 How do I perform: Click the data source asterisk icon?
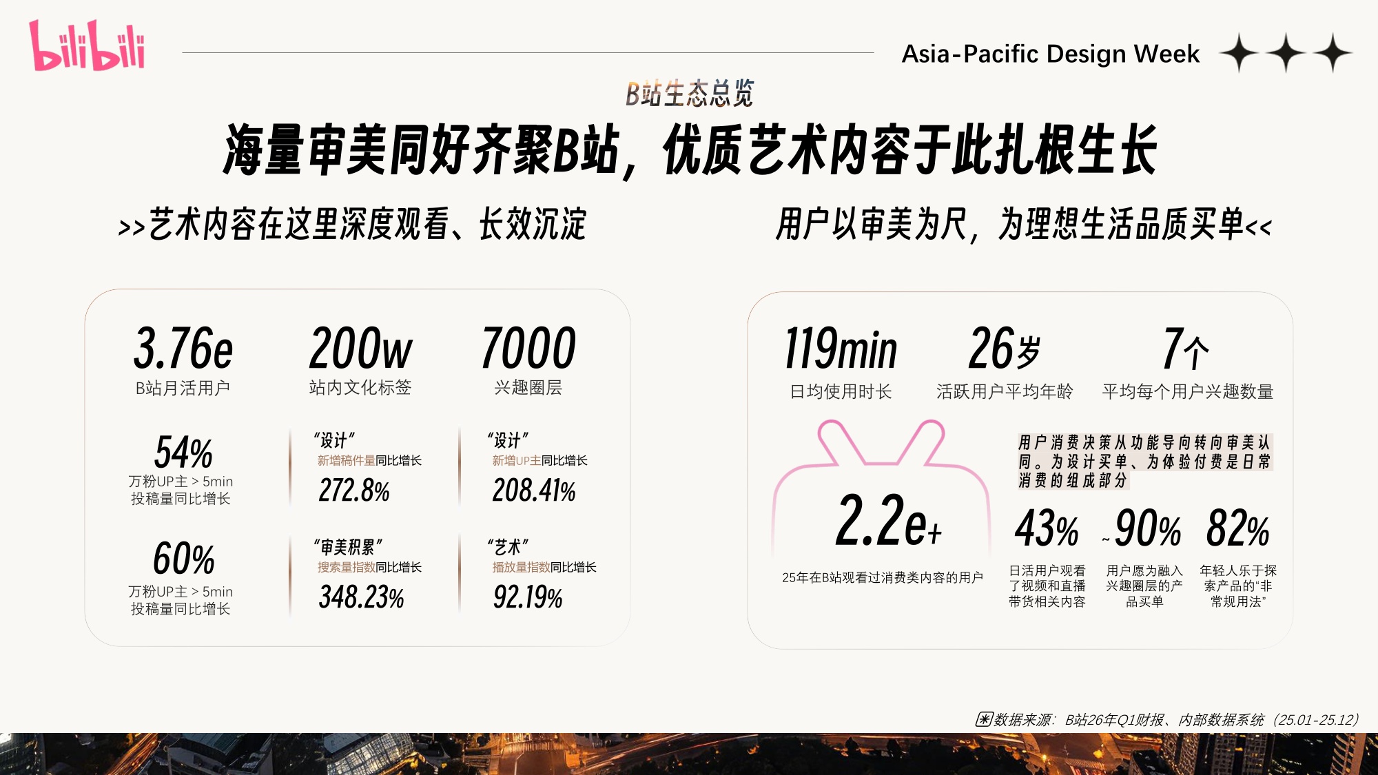click(984, 719)
